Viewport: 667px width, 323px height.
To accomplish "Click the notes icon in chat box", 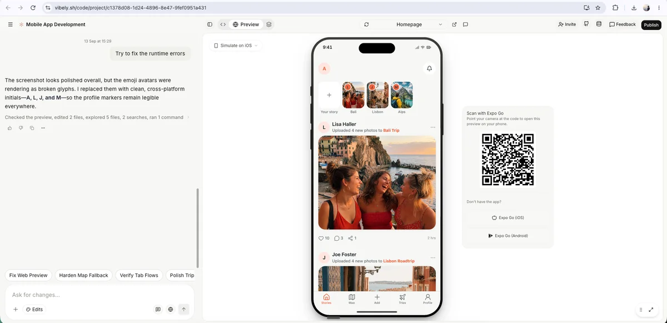I will pyautogui.click(x=158, y=309).
